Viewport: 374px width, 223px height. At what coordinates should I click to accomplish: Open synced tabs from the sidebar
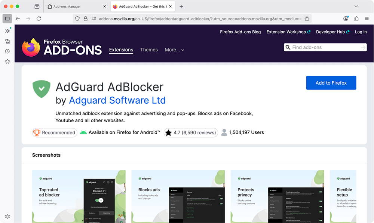(x=7, y=41)
